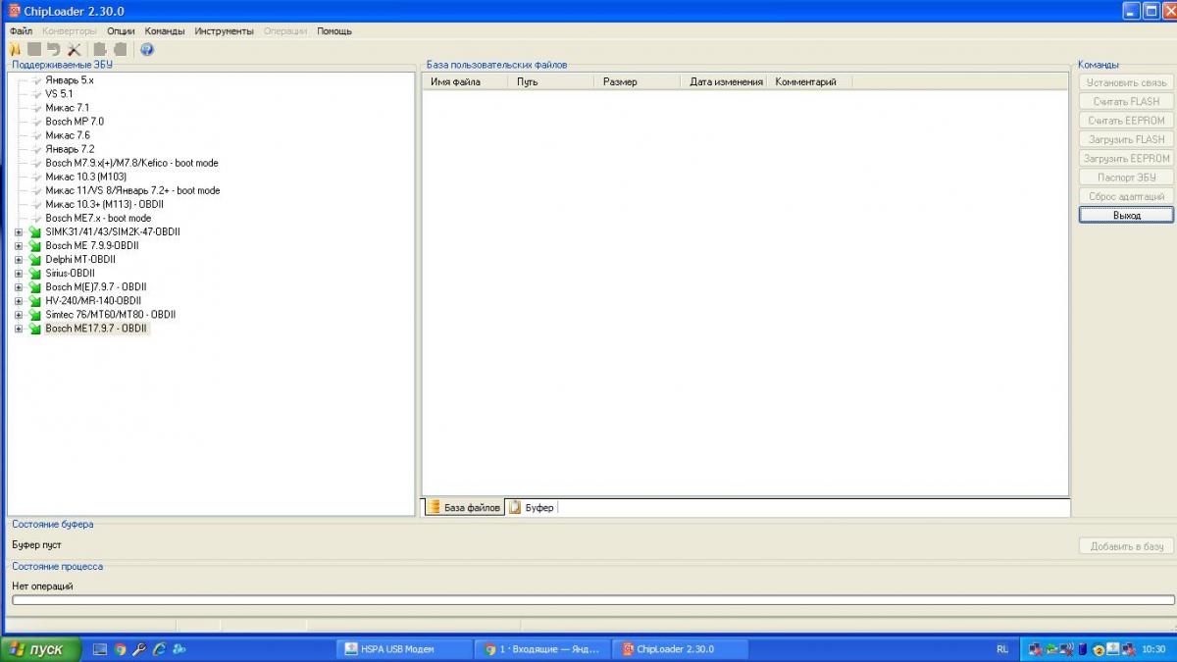
Task: Click the Добавить в базу button
Action: tap(1126, 546)
